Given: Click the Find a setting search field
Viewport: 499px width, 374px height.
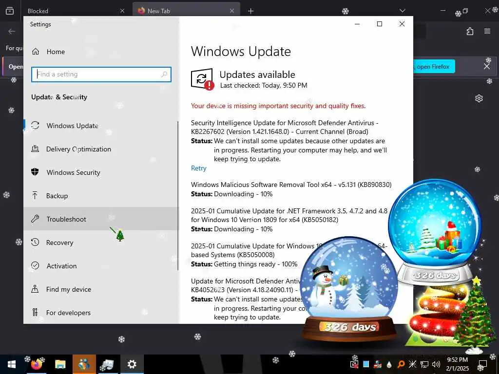Looking at the screenshot, I should [x=101, y=75].
